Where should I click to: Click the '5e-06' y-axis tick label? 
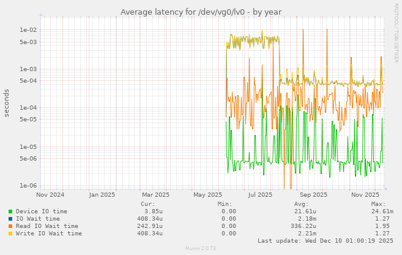28,158
